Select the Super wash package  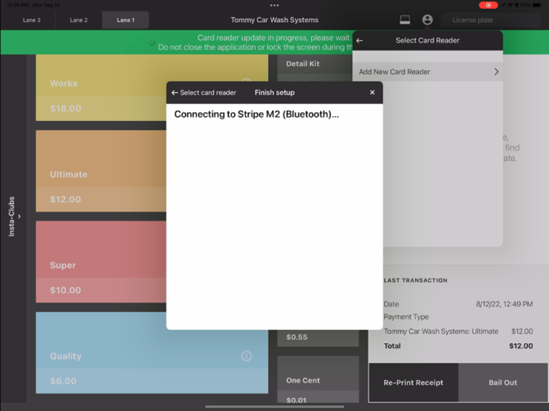pos(101,261)
